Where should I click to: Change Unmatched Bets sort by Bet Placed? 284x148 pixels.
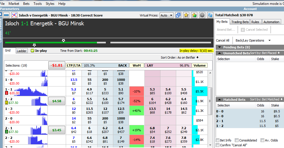coord(265,53)
